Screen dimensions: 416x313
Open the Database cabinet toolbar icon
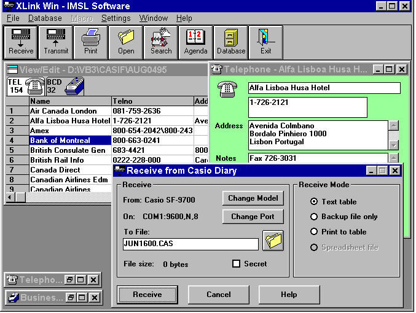click(231, 42)
